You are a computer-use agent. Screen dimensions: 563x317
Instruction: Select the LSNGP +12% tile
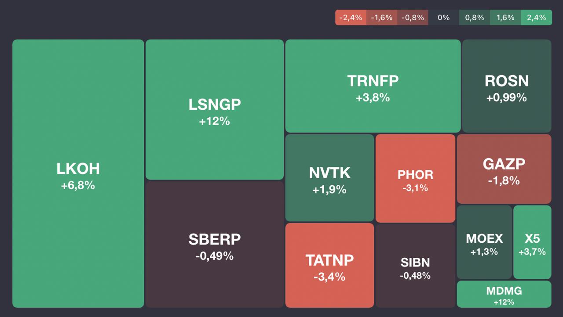(x=214, y=109)
